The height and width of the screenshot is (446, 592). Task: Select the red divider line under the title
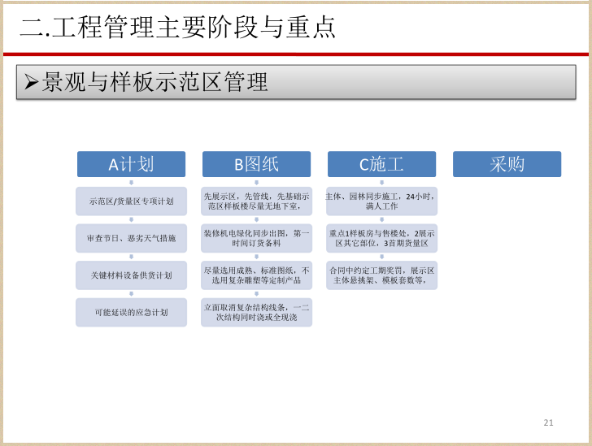tap(296, 54)
